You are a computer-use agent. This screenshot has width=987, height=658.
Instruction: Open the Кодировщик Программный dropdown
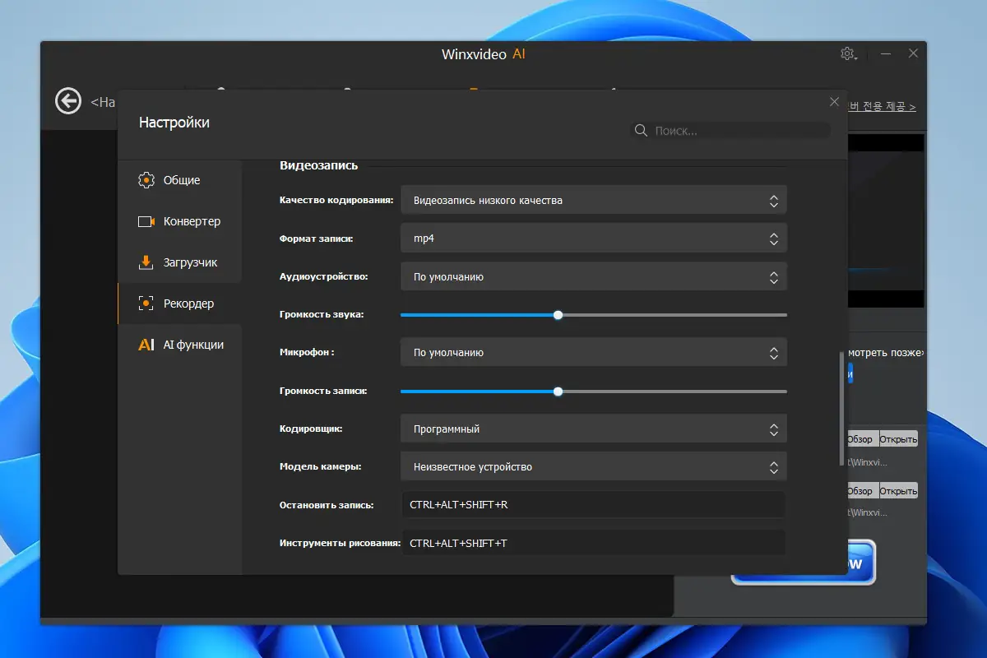[x=594, y=429]
